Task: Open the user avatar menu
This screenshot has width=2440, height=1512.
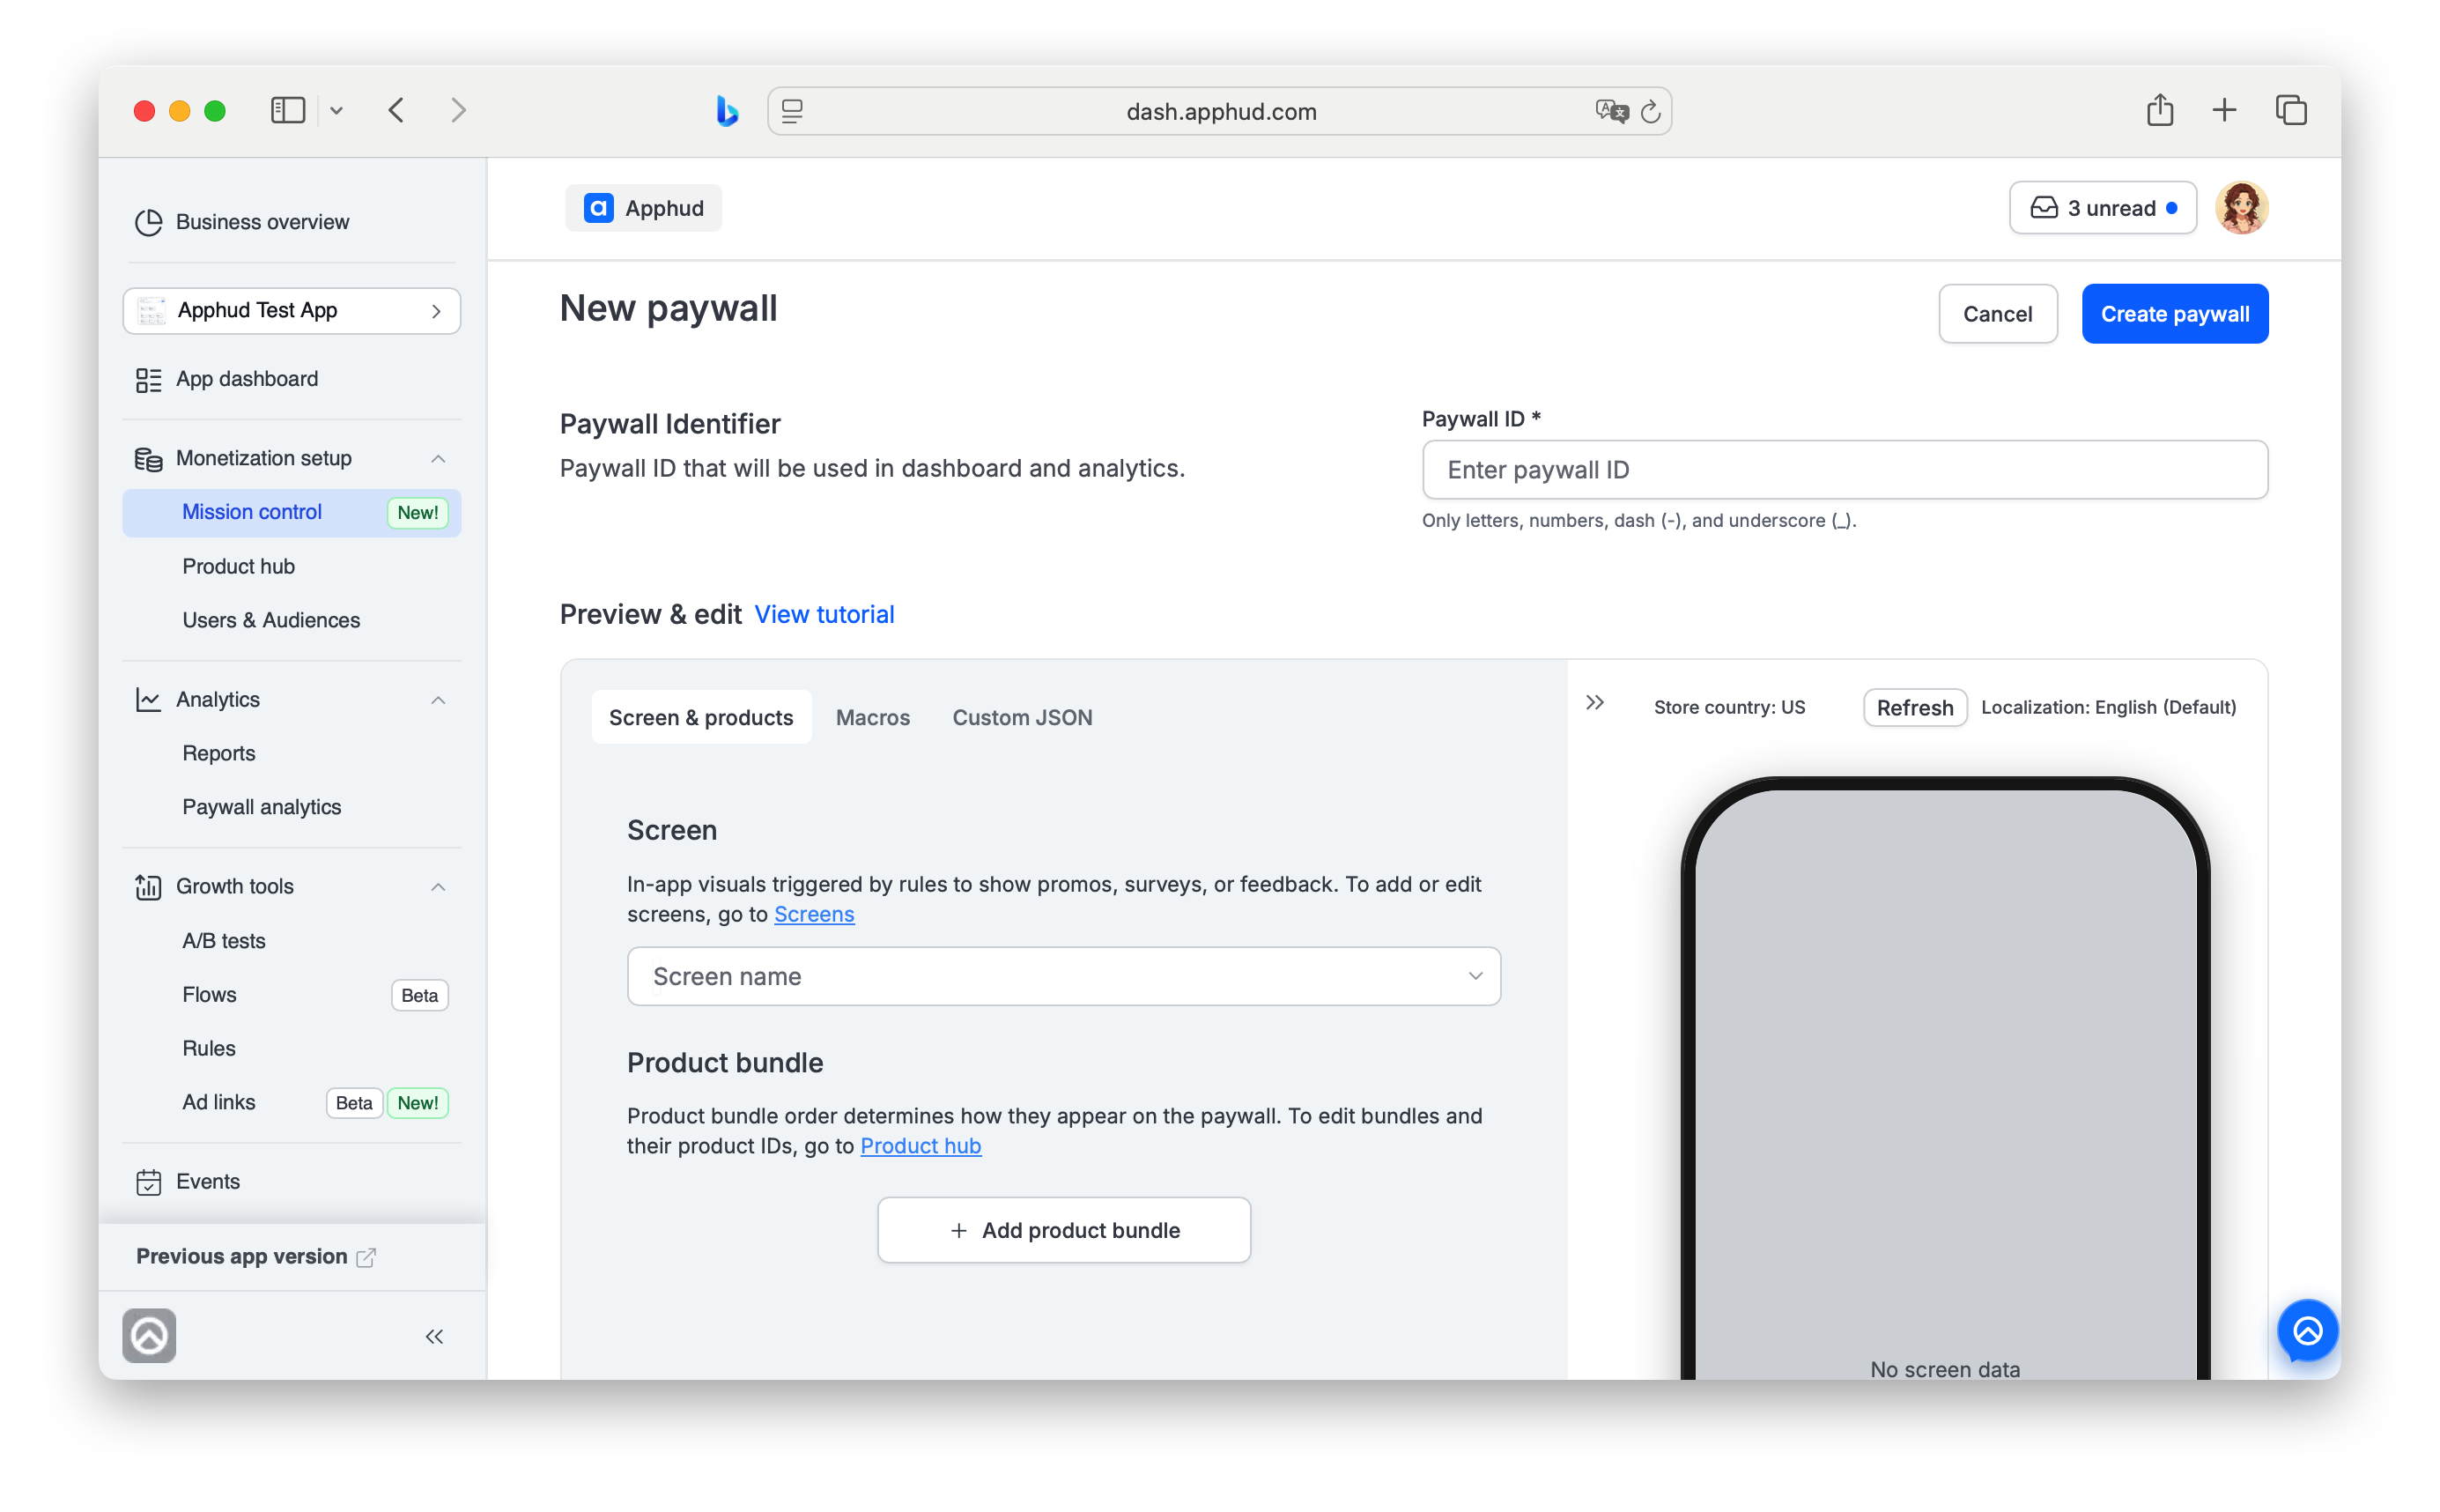Action: [x=2241, y=208]
